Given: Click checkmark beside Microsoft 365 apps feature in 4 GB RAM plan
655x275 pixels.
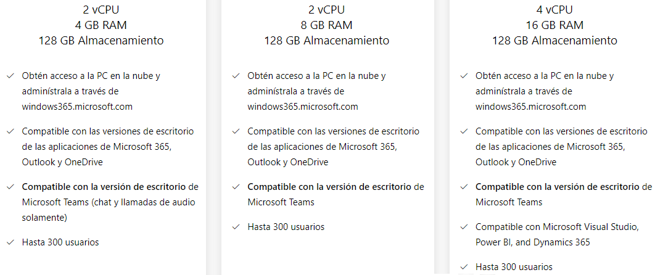Looking at the screenshot, I should point(10,131).
